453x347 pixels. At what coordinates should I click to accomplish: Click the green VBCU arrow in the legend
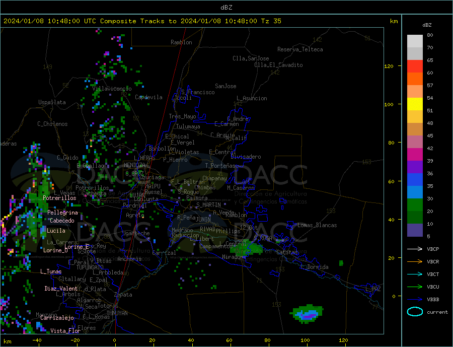point(415,287)
